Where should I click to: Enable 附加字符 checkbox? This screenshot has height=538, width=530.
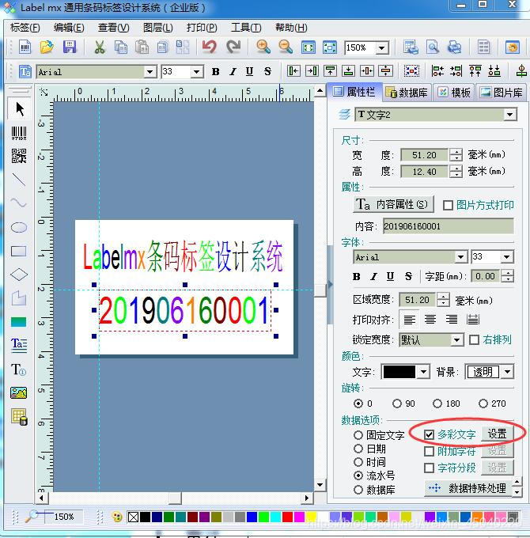tap(429, 451)
